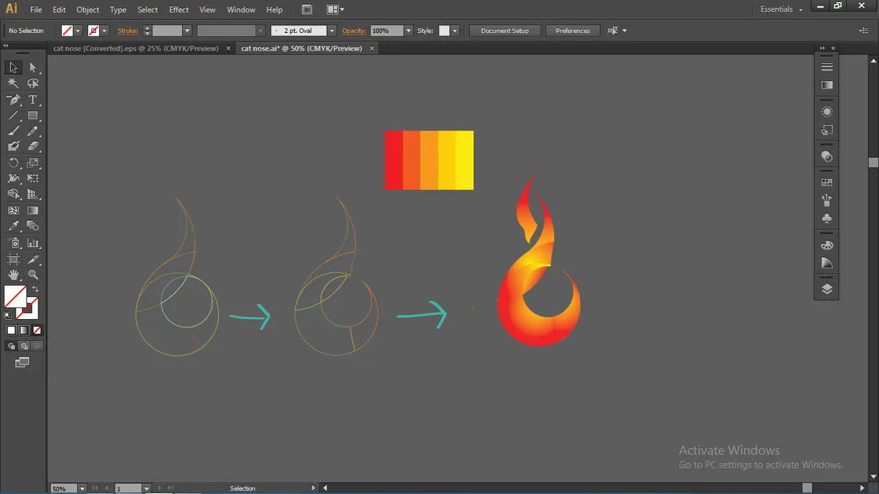The width and height of the screenshot is (879, 494).
Task: Select the Eraser tool
Action: click(33, 146)
